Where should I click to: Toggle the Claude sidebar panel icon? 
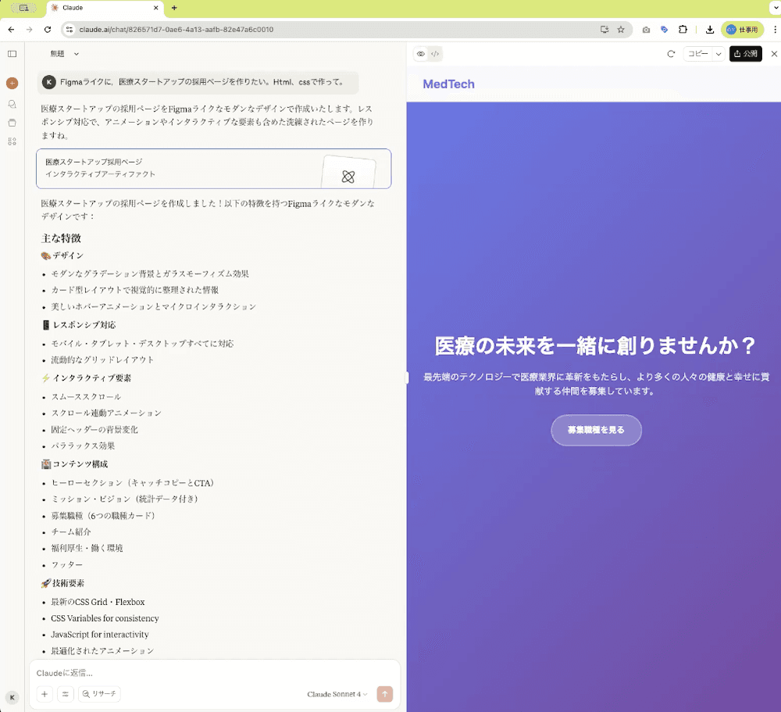pos(12,54)
